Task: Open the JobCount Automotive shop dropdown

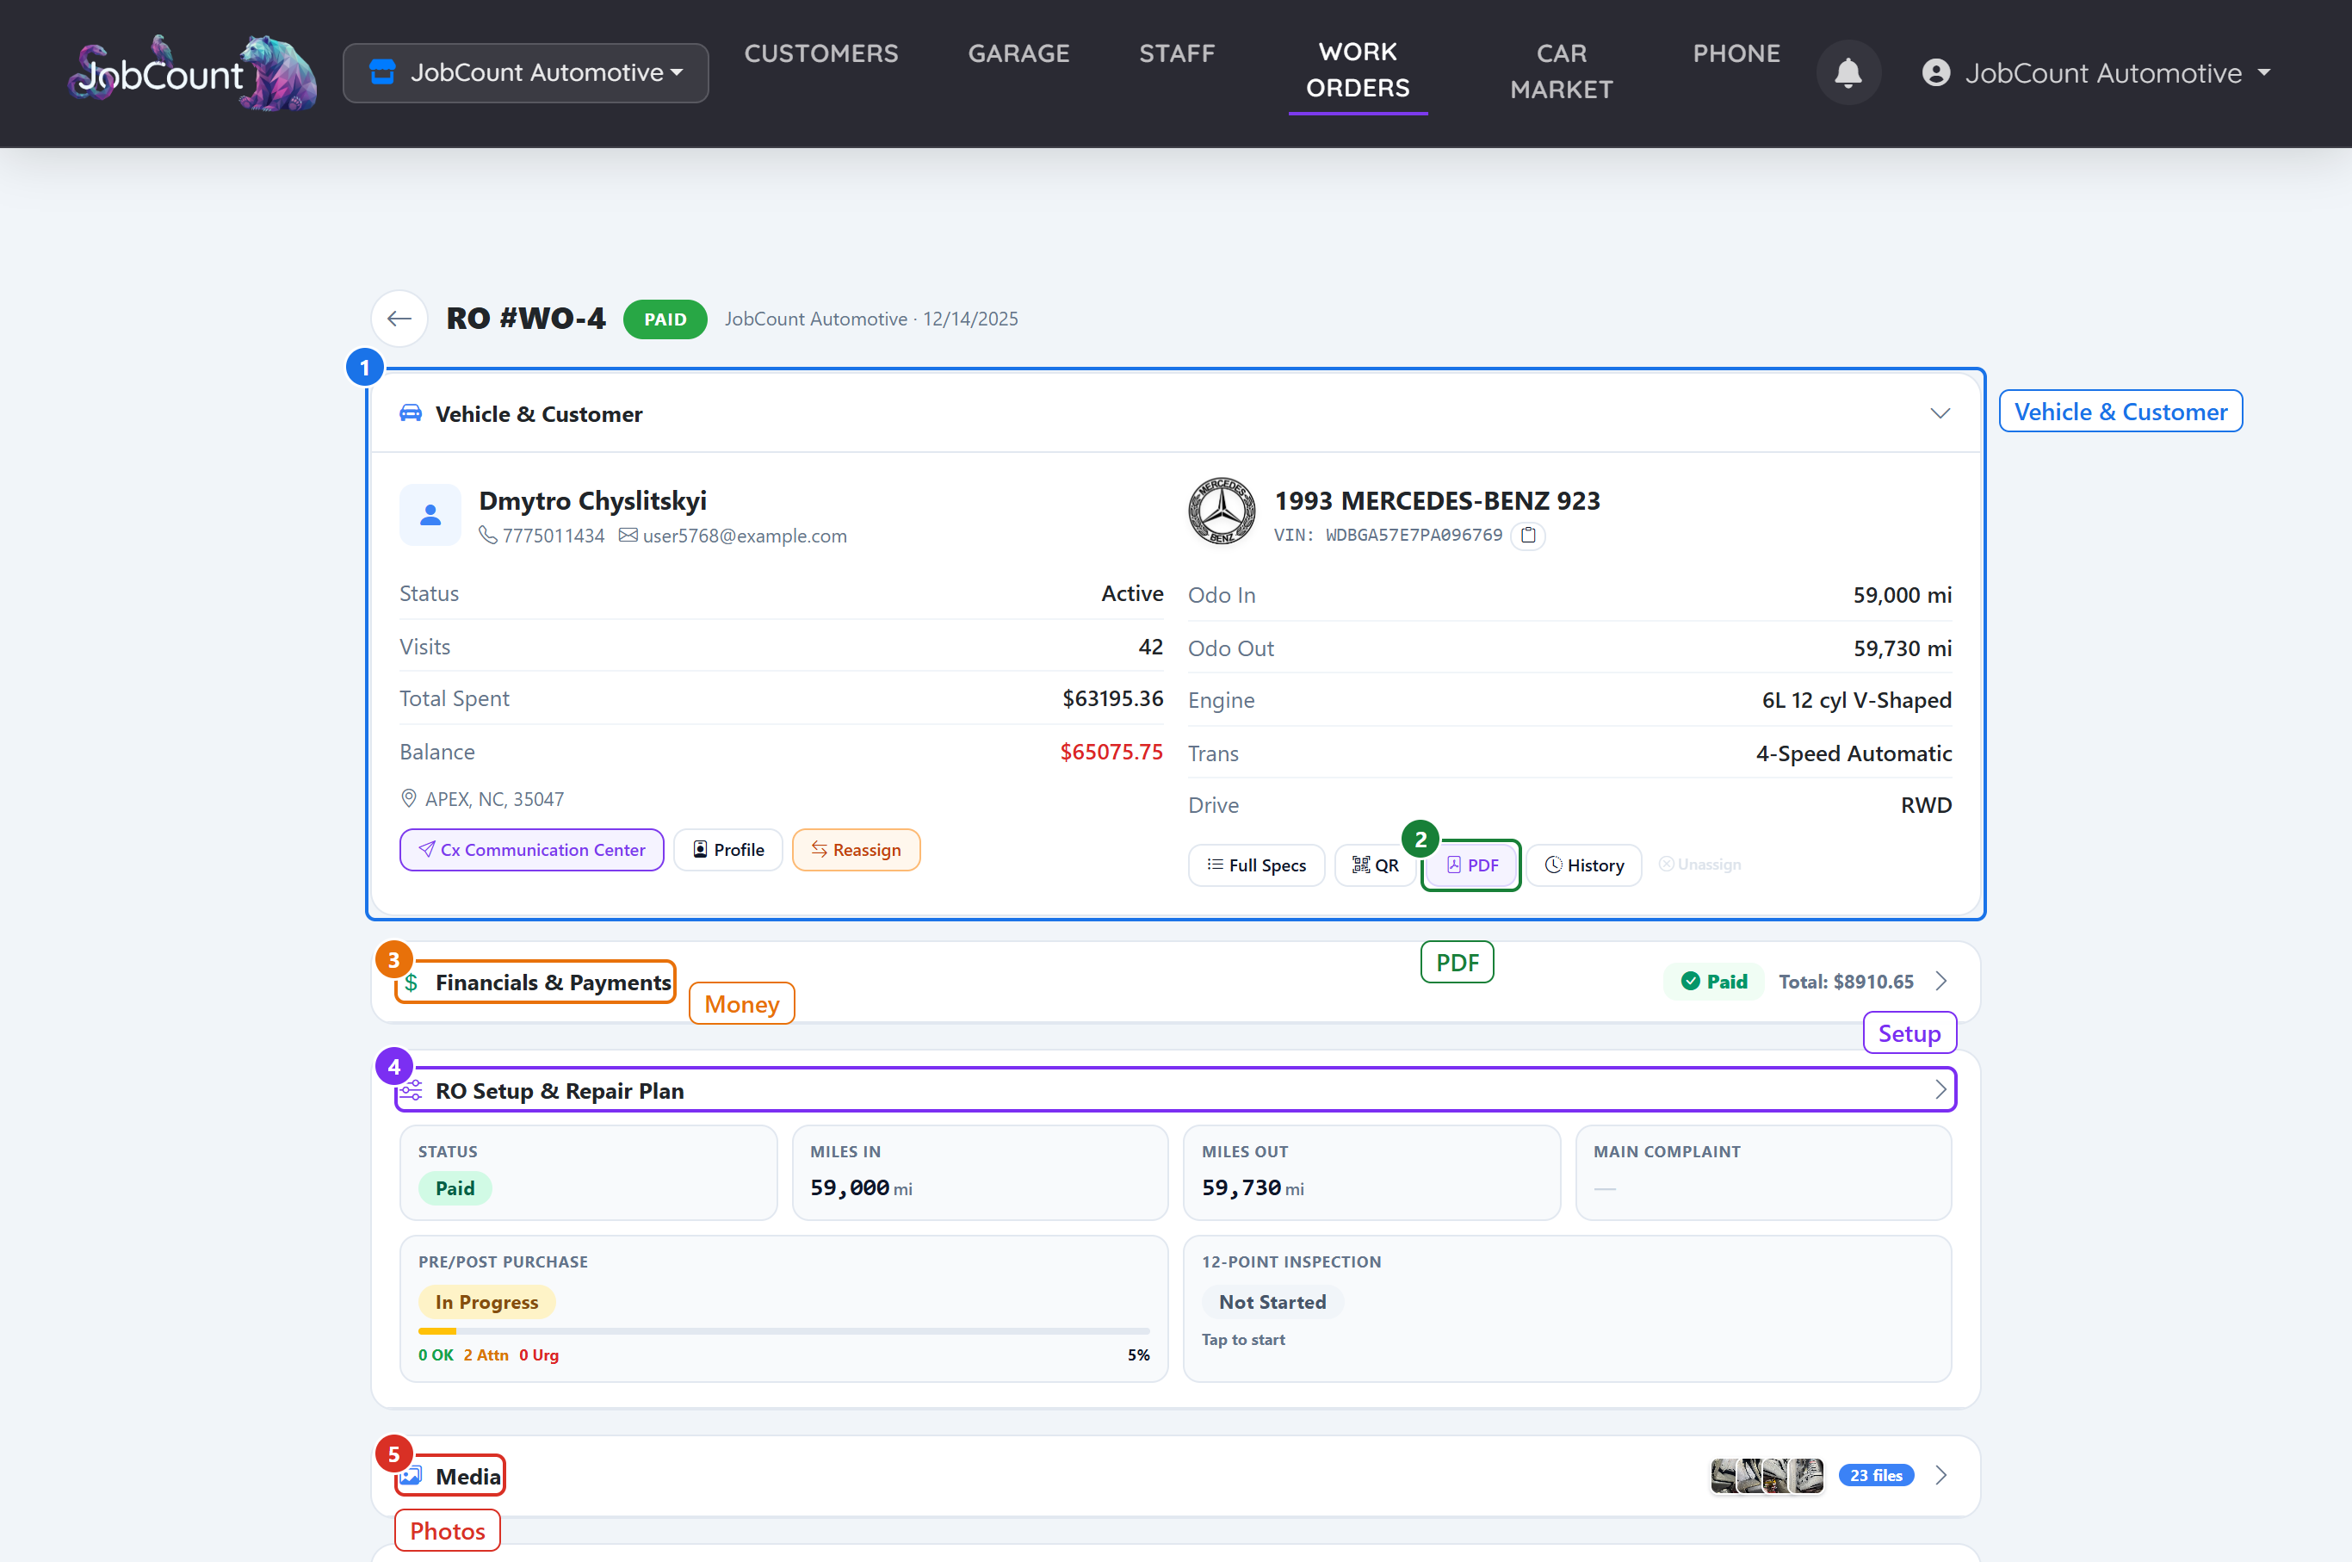Action: point(526,72)
